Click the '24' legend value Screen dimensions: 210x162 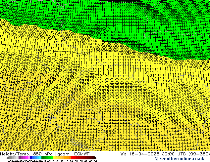(x=72, y=161)
